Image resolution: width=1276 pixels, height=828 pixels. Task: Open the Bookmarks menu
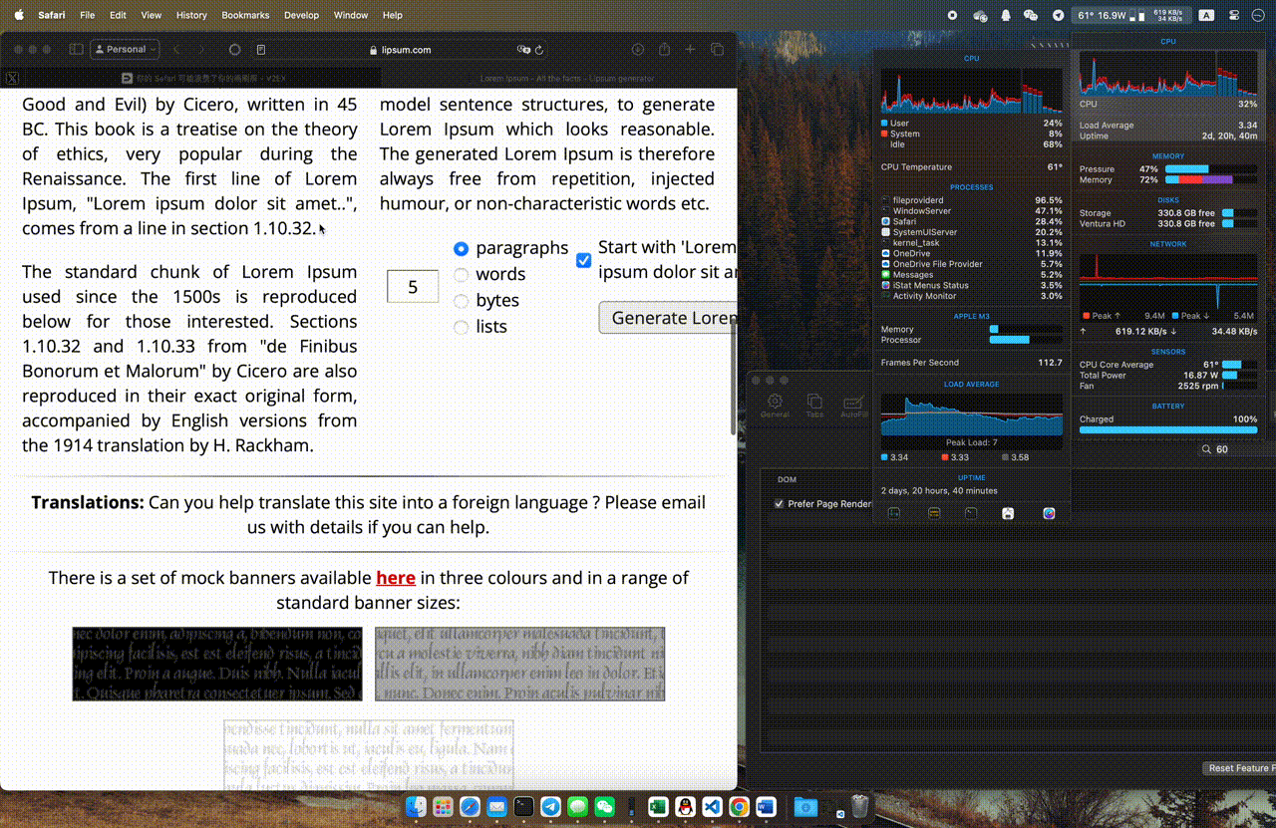(244, 15)
